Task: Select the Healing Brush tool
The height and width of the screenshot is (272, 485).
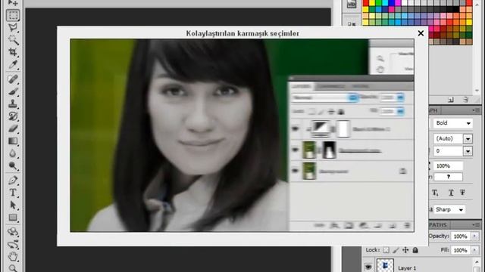Action: click(x=13, y=79)
